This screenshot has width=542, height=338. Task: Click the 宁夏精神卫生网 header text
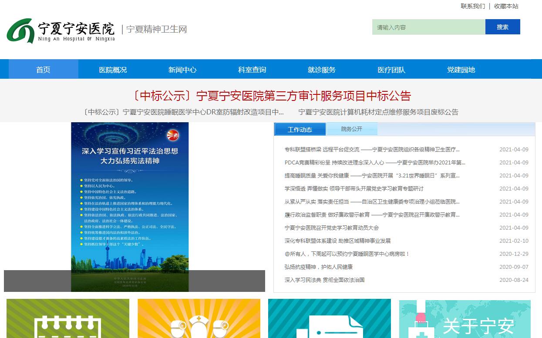click(157, 29)
